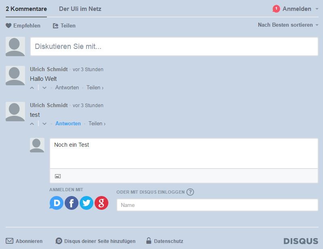Screen dimensions: 323x249
Task: Open author 'Ulrich Schmidt' on 'Hallo Welt'
Action: point(49,69)
